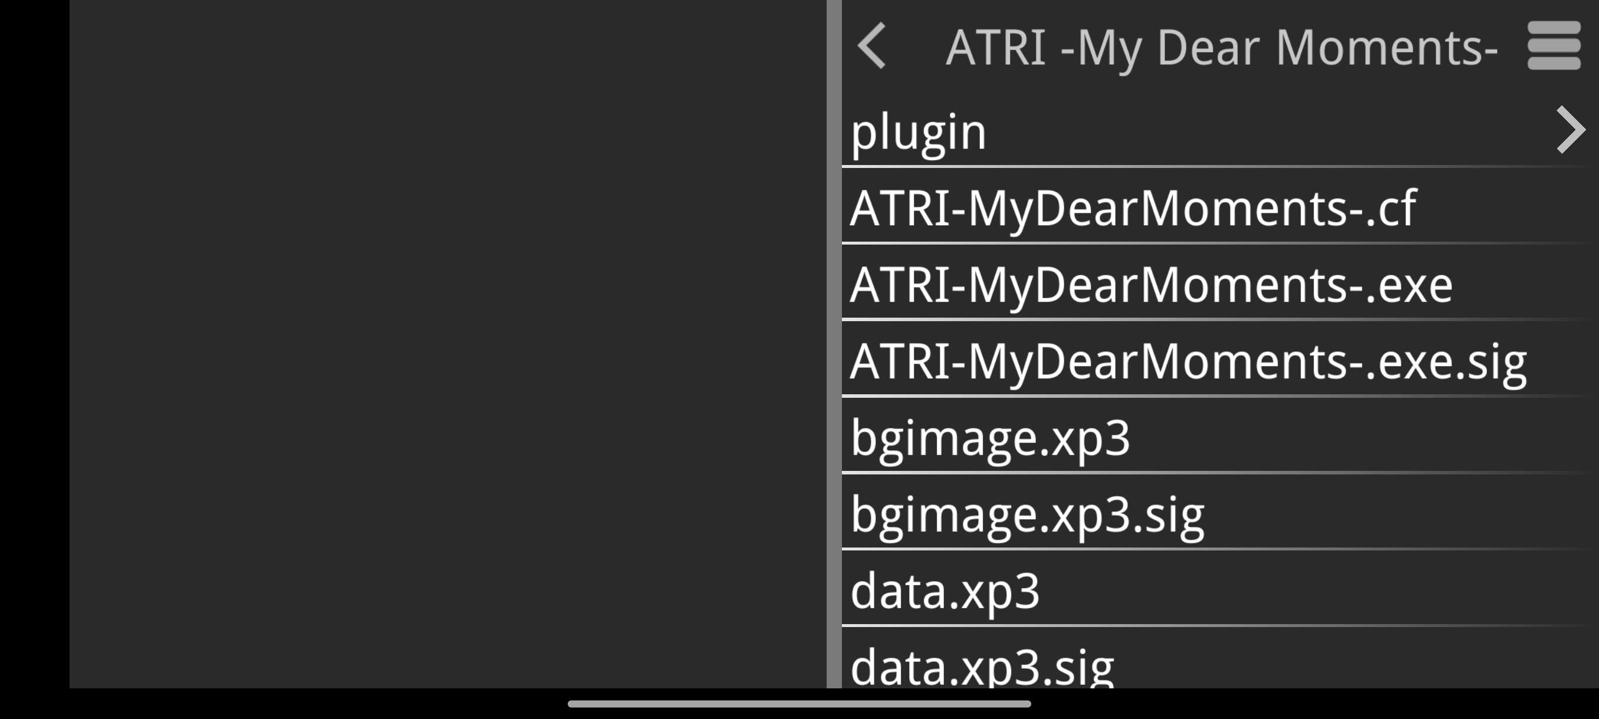Click the vertical gray divider bar
The height and width of the screenshot is (719, 1599).
click(x=834, y=344)
